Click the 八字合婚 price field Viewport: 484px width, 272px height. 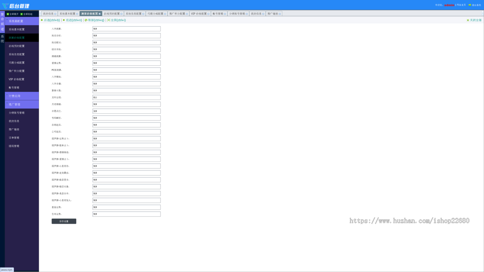[x=126, y=84]
